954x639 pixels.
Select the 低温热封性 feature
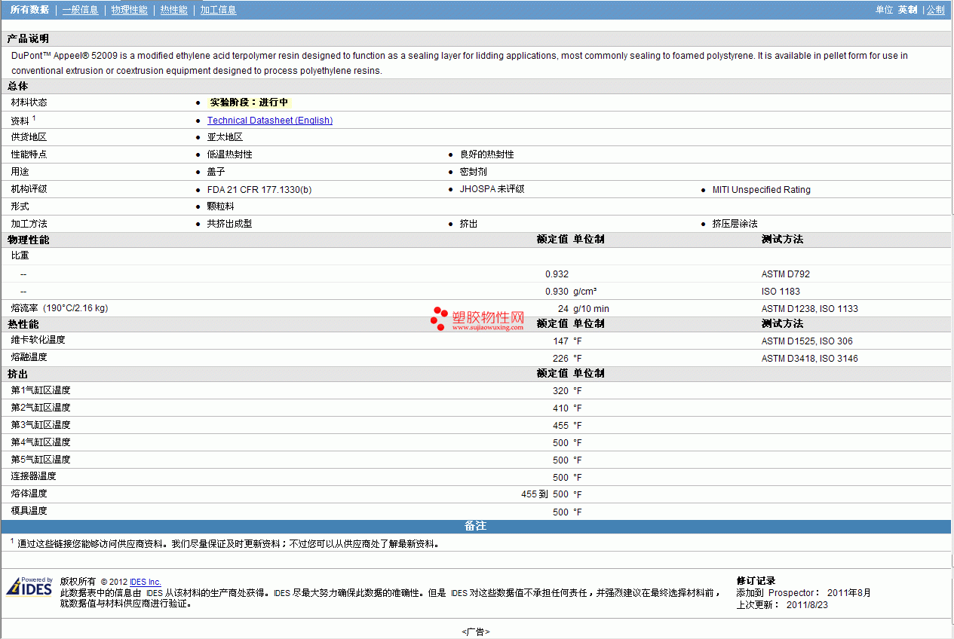(230, 154)
